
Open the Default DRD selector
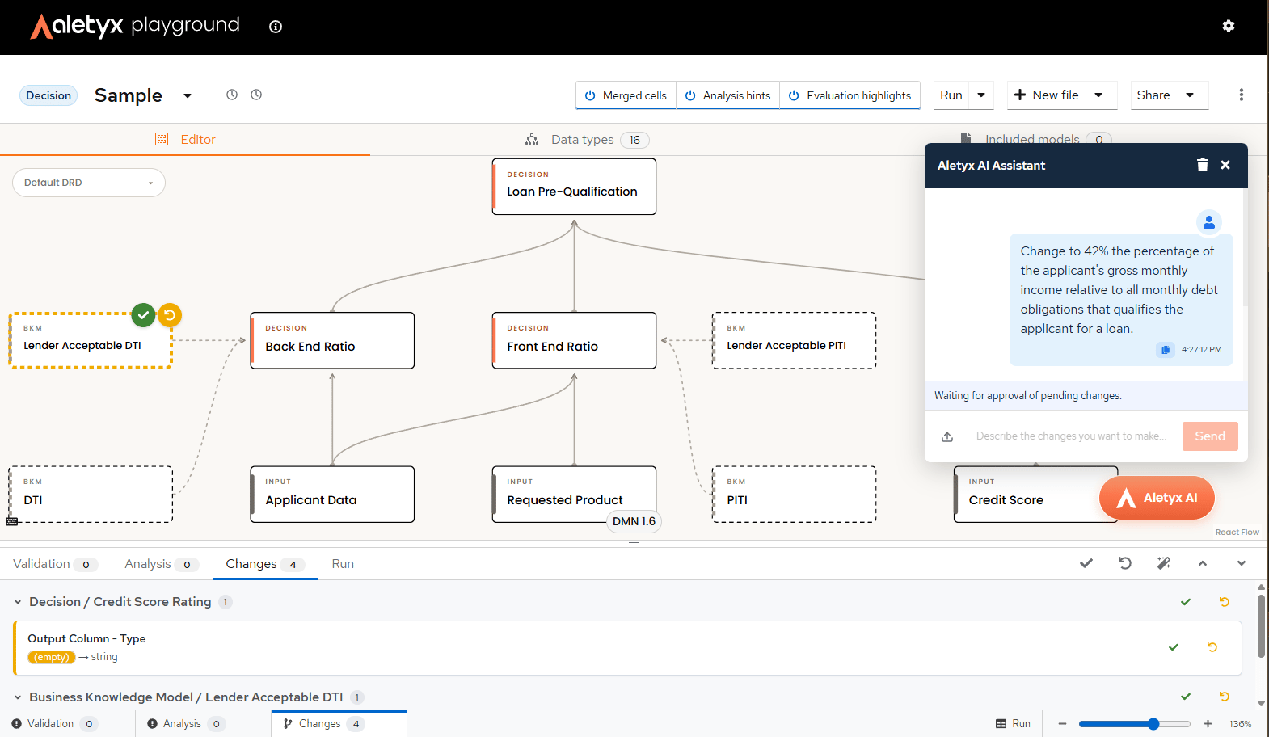(89, 183)
